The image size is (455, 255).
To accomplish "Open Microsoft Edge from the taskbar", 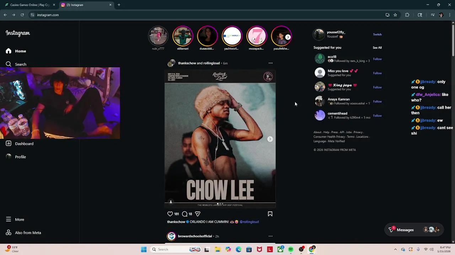I will tap(239, 249).
